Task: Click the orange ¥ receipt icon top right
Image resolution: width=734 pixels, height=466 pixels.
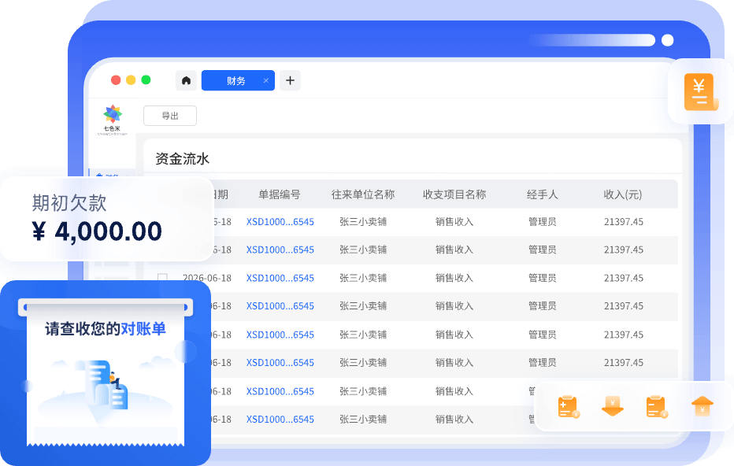Action: [699, 91]
